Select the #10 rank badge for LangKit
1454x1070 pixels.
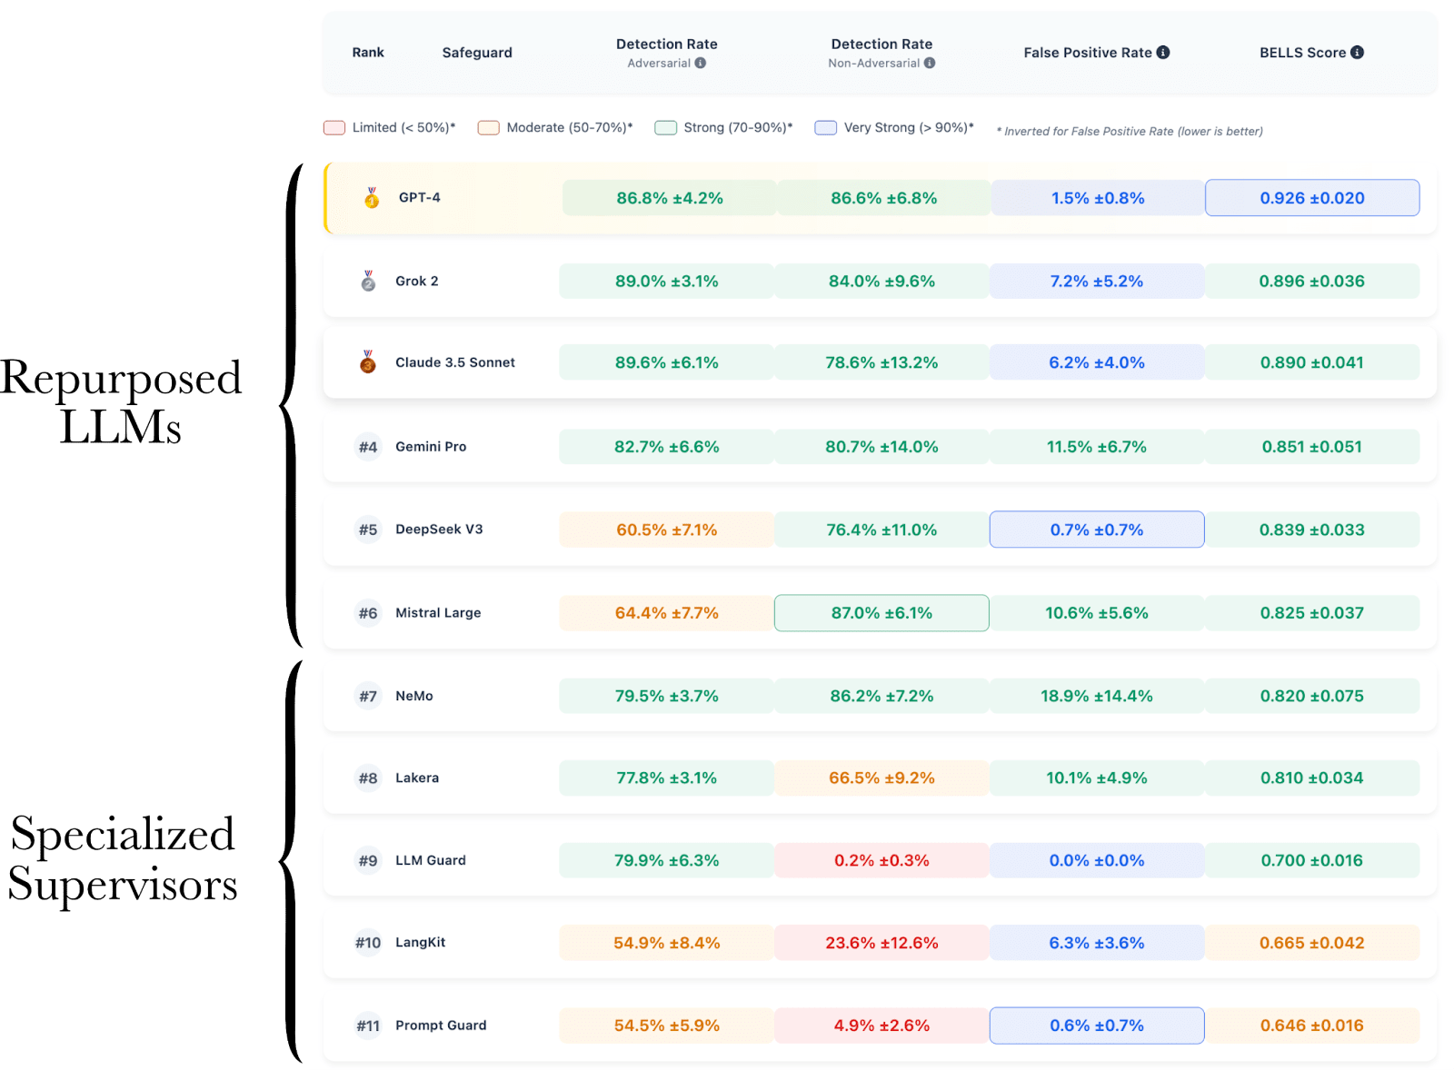coord(368,943)
